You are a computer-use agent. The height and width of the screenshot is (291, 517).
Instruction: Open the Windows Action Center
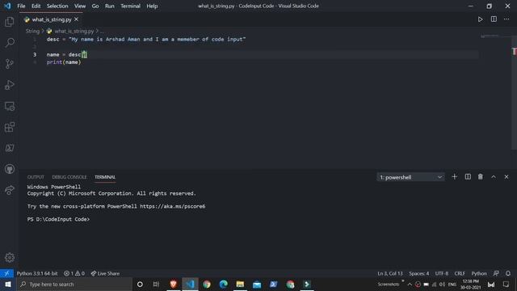506,284
